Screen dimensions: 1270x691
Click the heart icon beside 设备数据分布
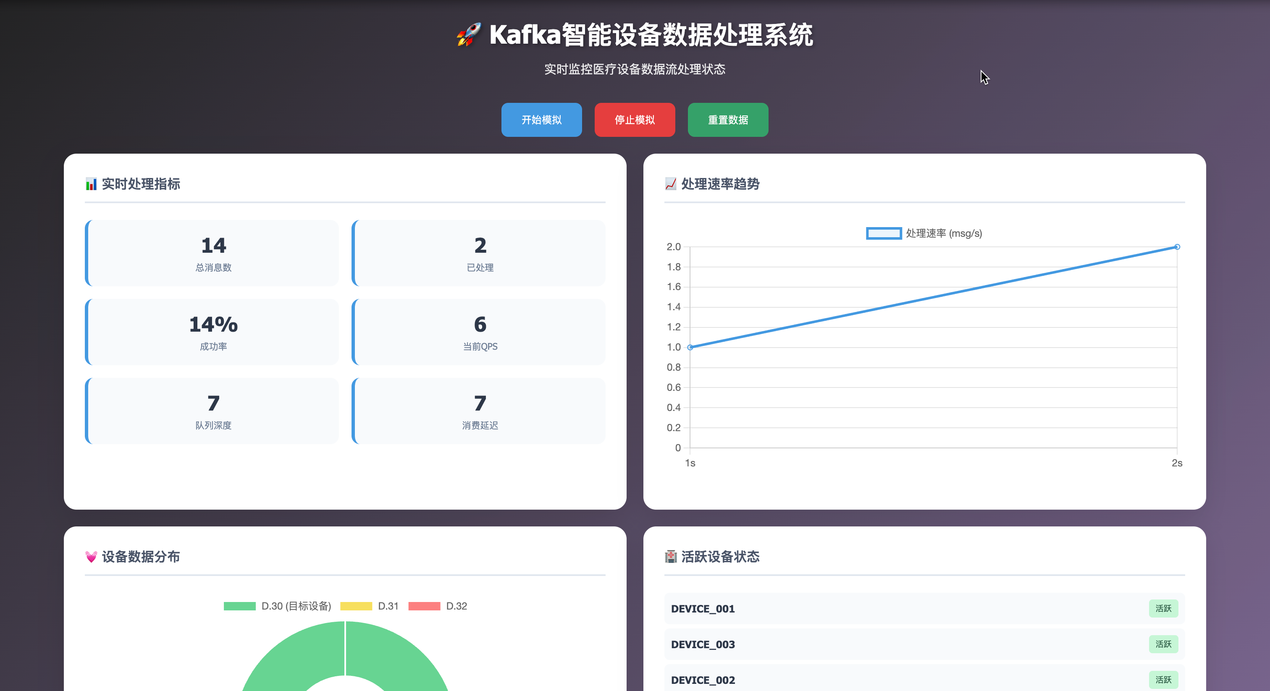pyautogui.click(x=91, y=557)
